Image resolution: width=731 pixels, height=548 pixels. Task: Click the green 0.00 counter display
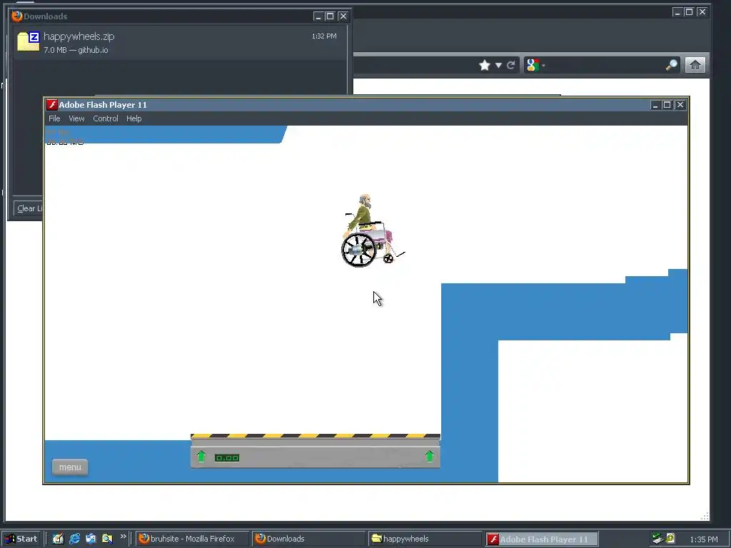[227, 458]
